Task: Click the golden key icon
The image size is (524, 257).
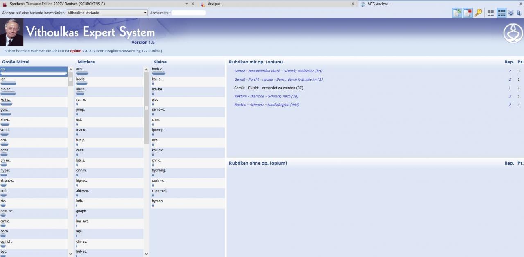Action: [x=478, y=13]
